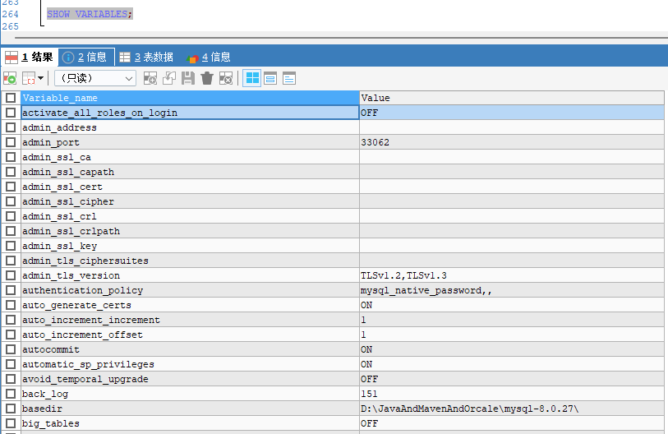Open the 3 表数据 tab
Image resolution: width=668 pixels, height=434 pixels.
(146, 58)
